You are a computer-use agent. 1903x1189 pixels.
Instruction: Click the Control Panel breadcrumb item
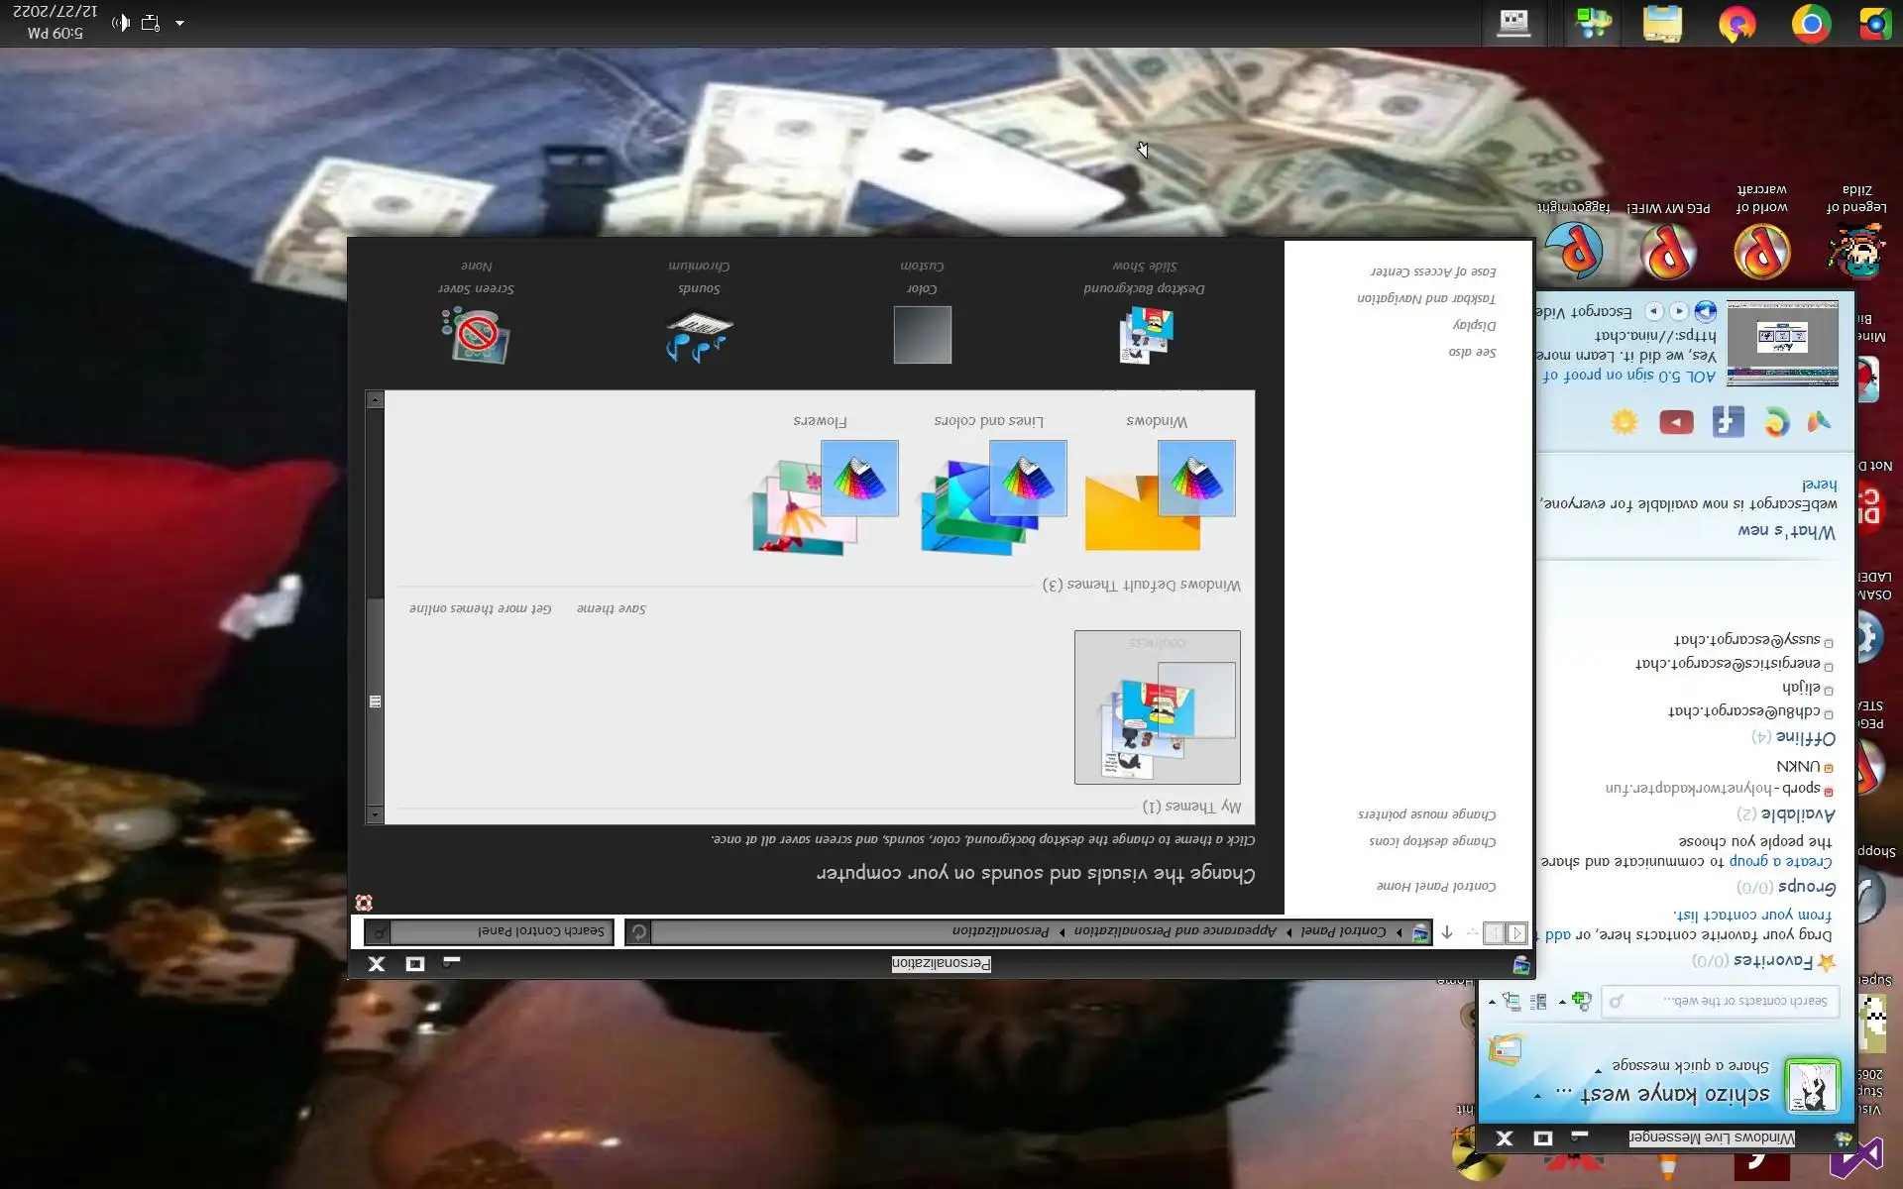click(x=1343, y=931)
